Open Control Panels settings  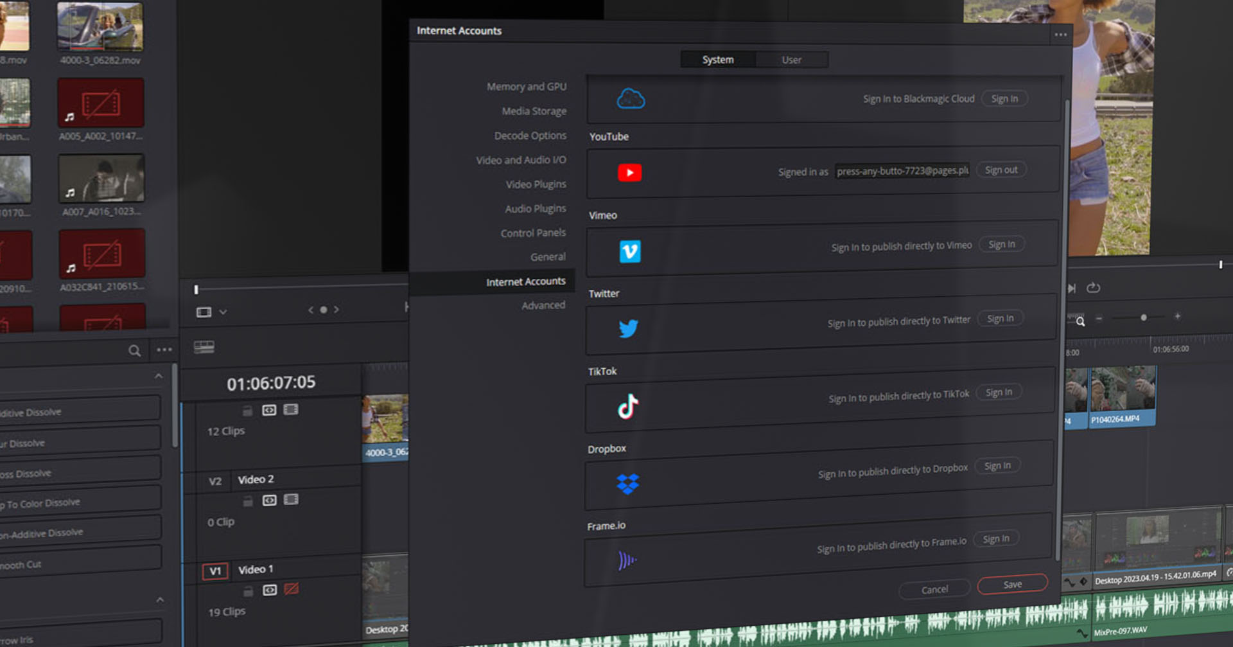533,233
